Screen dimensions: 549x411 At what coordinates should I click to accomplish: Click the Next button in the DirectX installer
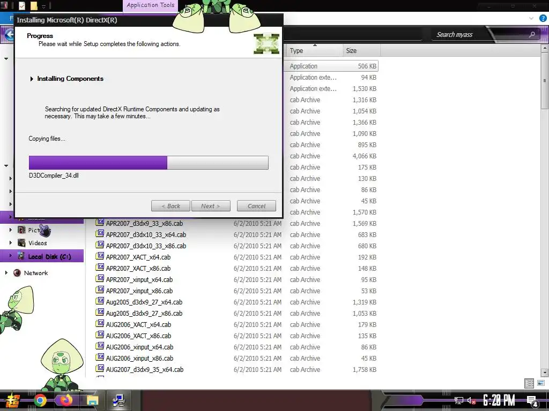211,206
